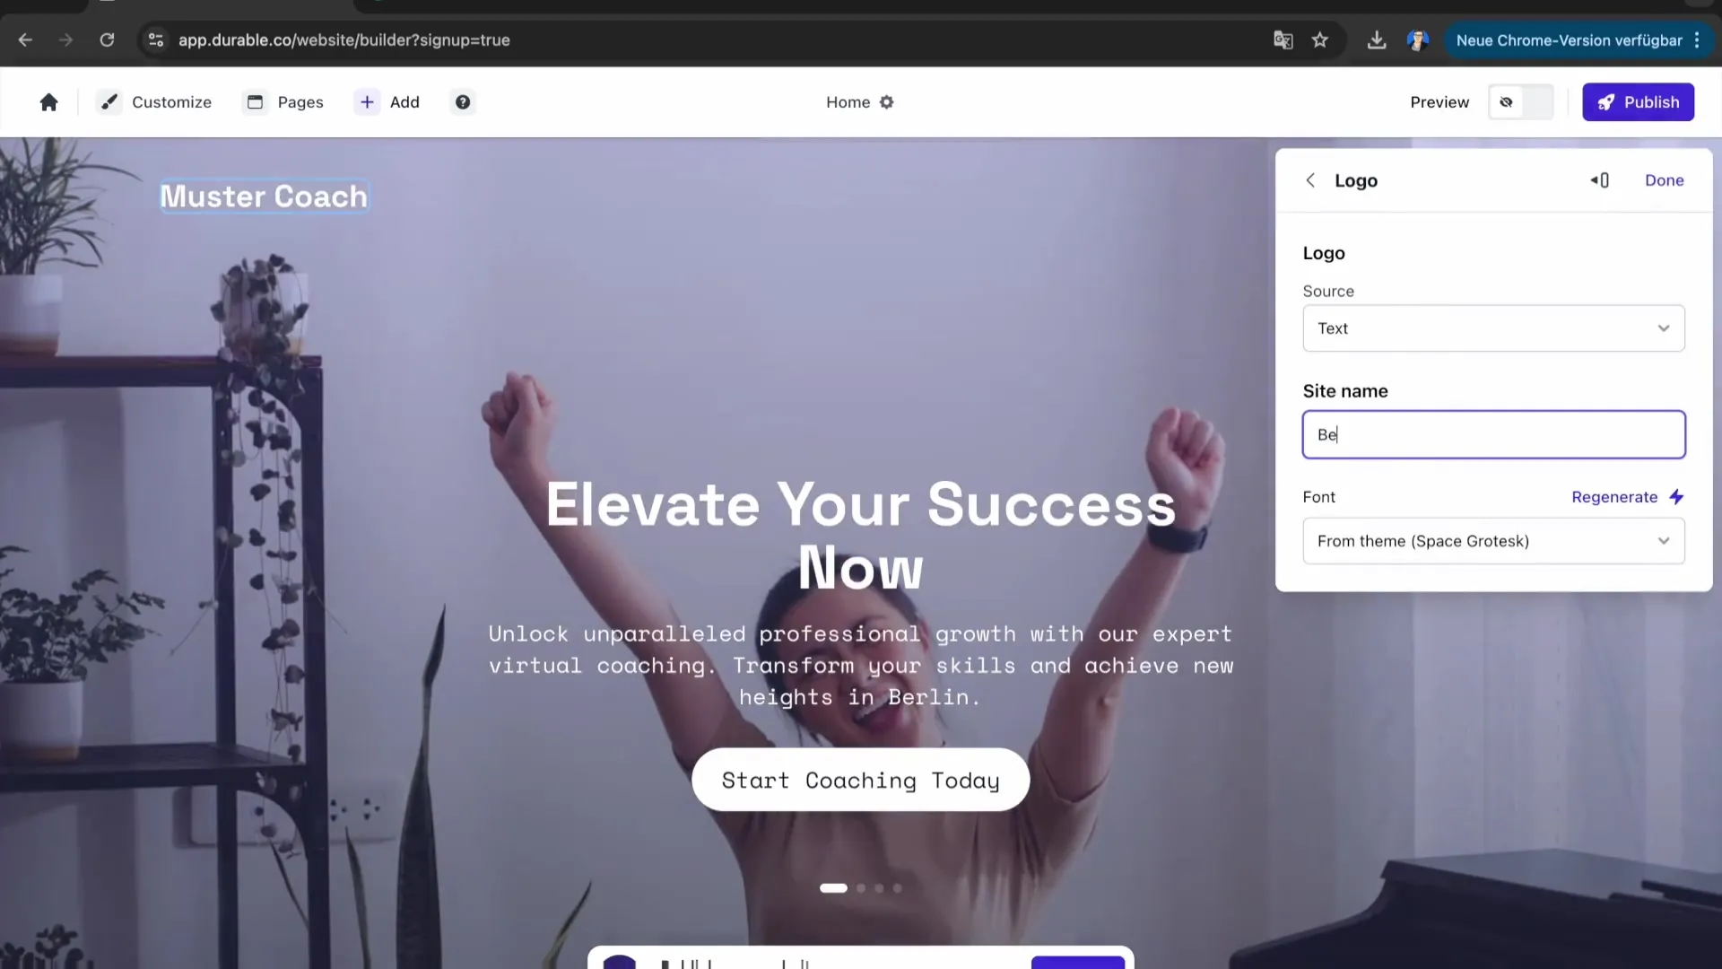Screen dimensions: 1722x969
Task: Open Home page settings gear
Action: (887, 102)
